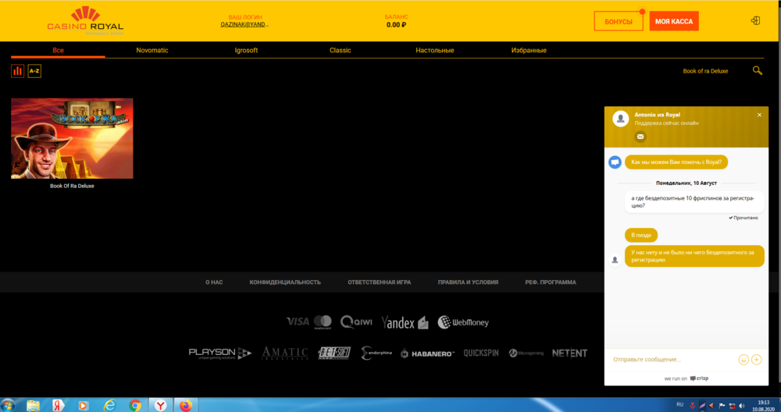Open the login QAZINAK@YAND... link

tap(244, 24)
